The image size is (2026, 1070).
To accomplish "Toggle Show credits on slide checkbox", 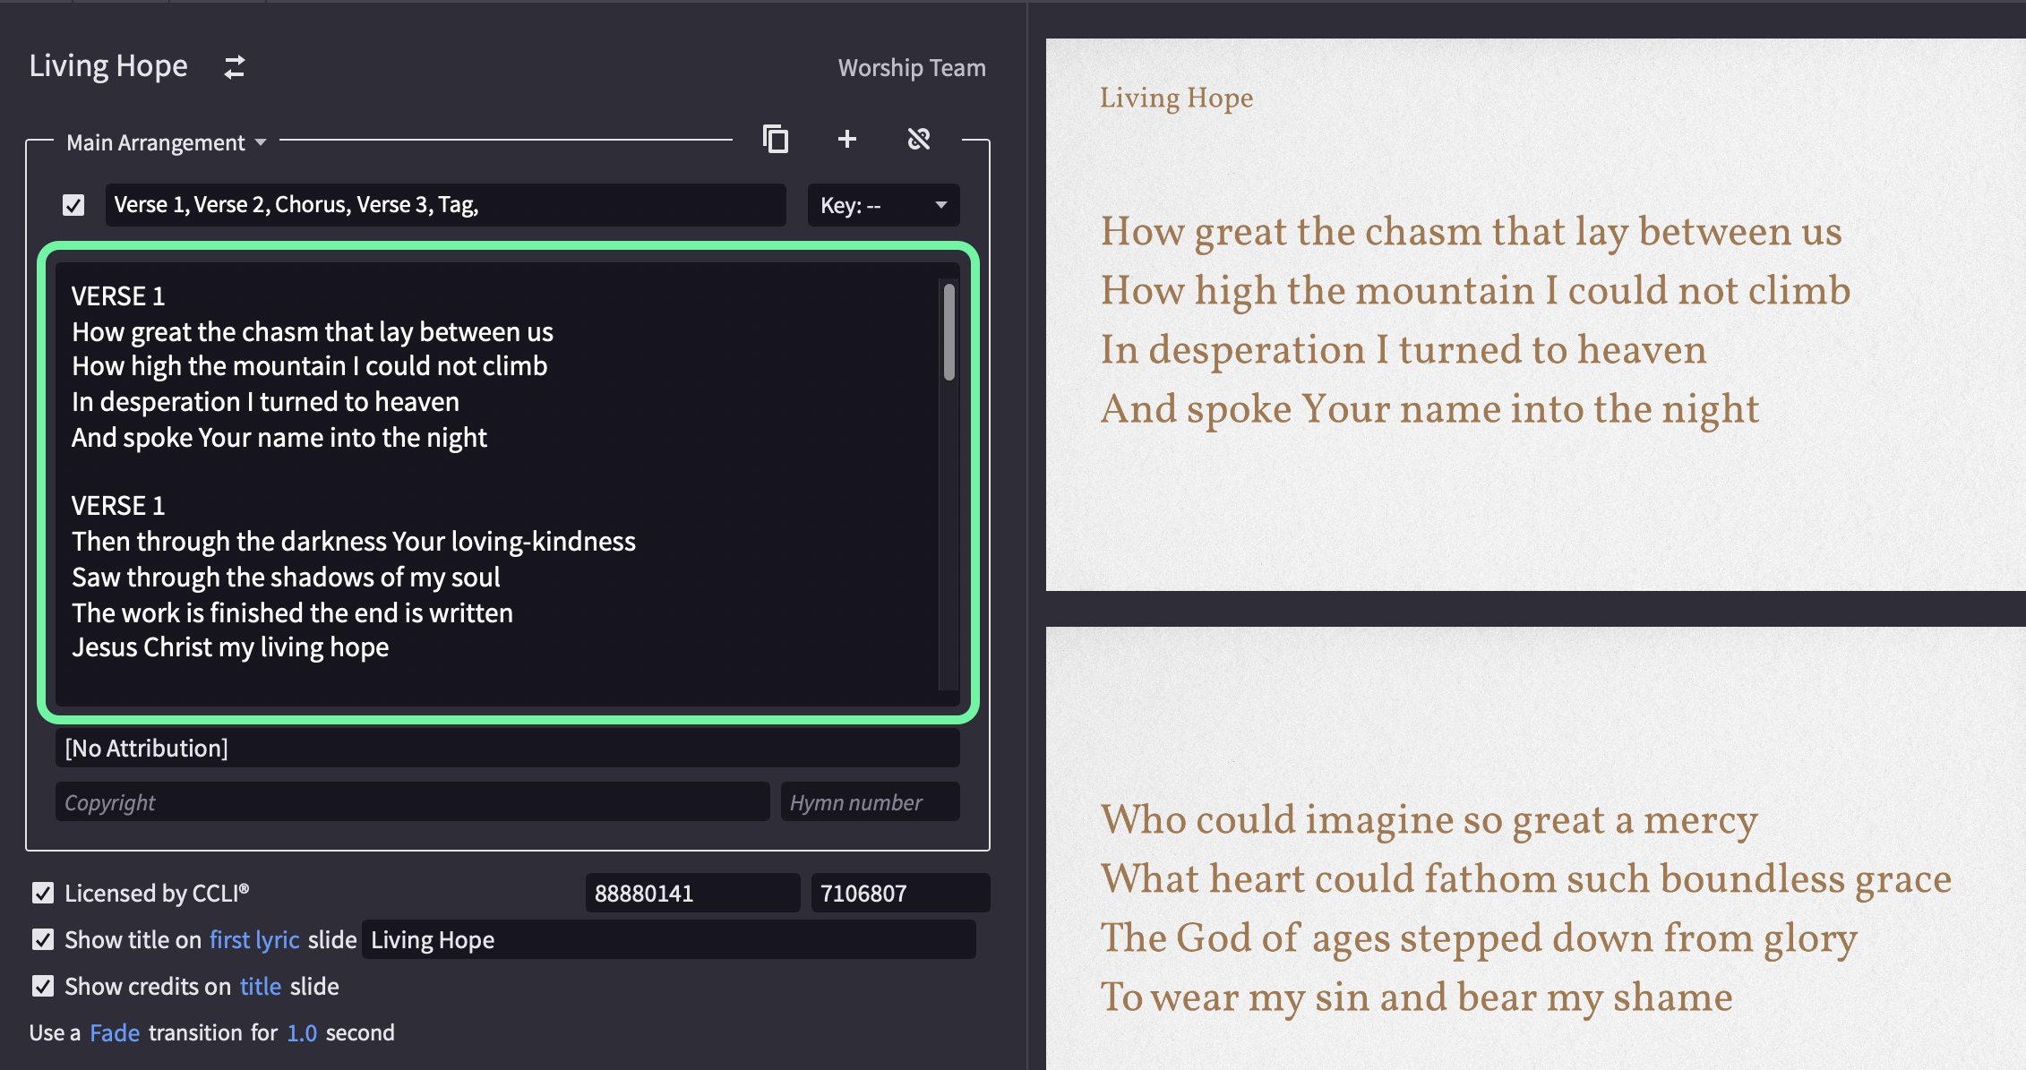I will pyautogui.click(x=43, y=986).
